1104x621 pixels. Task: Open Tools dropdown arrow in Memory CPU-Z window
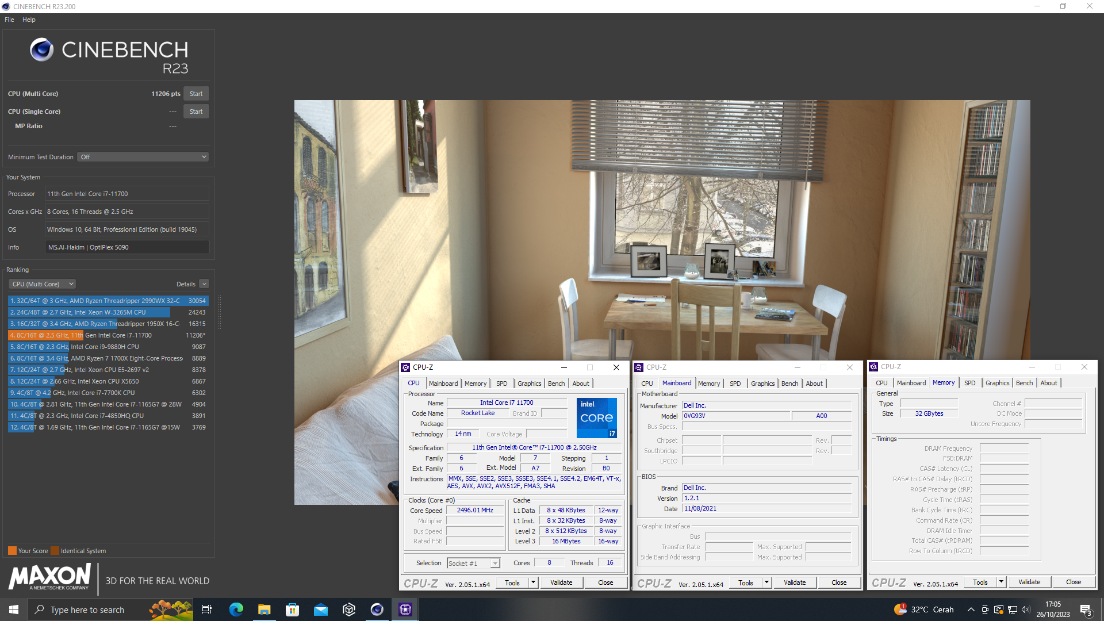(x=1001, y=582)
